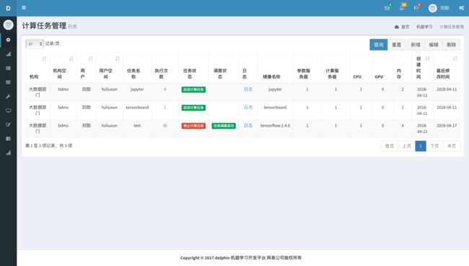
Task: Toggle the sidebar with the hamburger icon
Action: click(24, 8)
